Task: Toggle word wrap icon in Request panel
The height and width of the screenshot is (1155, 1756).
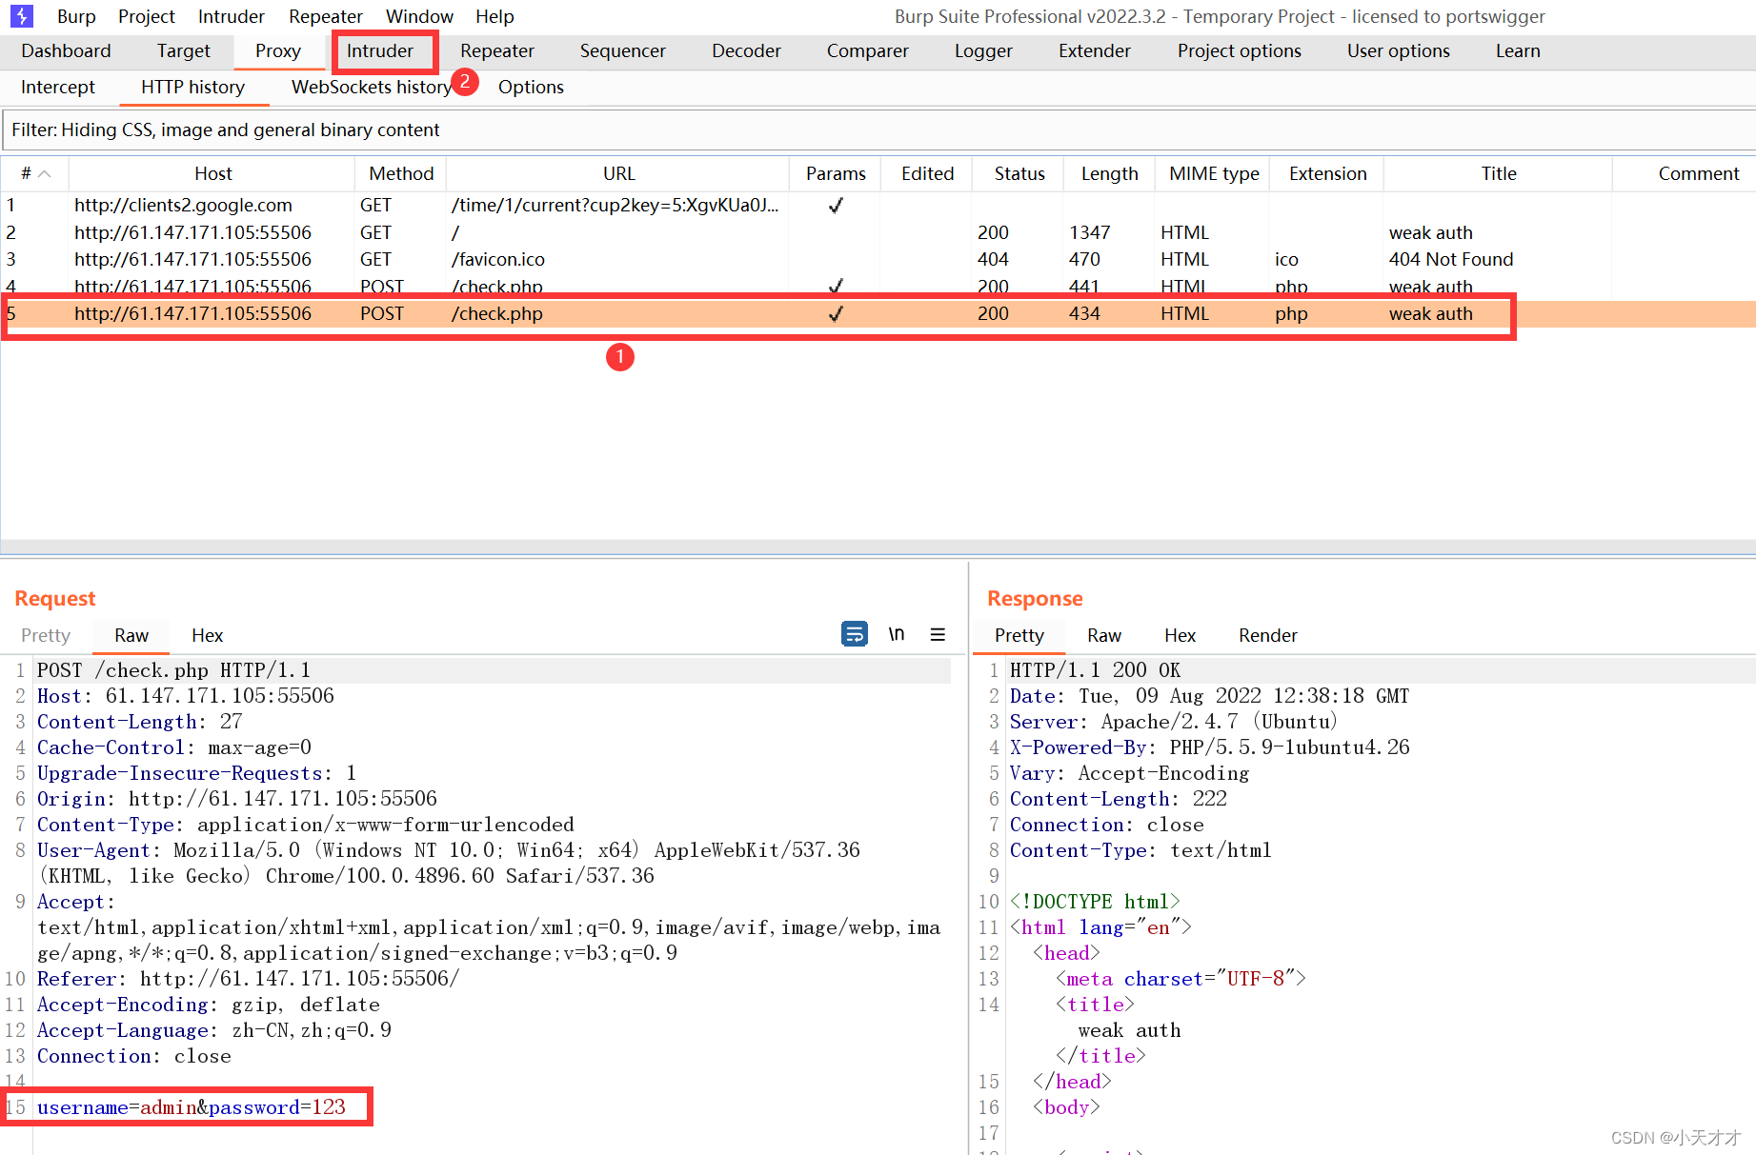Action: tap(855, 634)
